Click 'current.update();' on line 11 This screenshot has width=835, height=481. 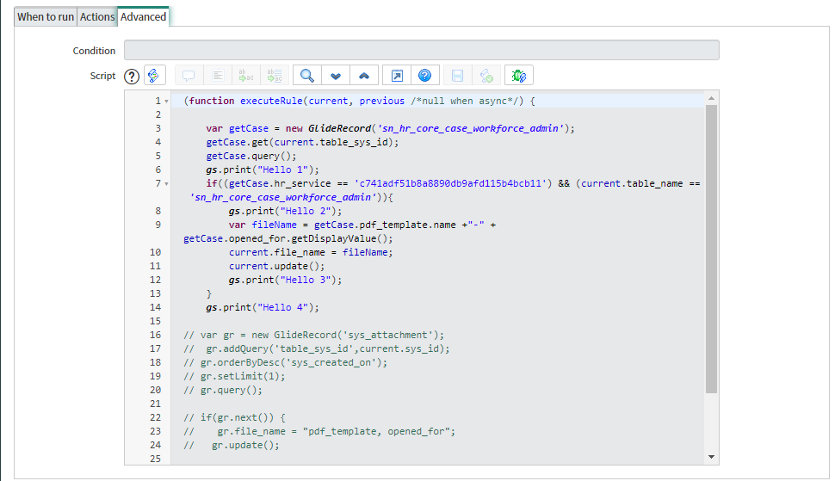pyautogui.click(x=277, y=267)
